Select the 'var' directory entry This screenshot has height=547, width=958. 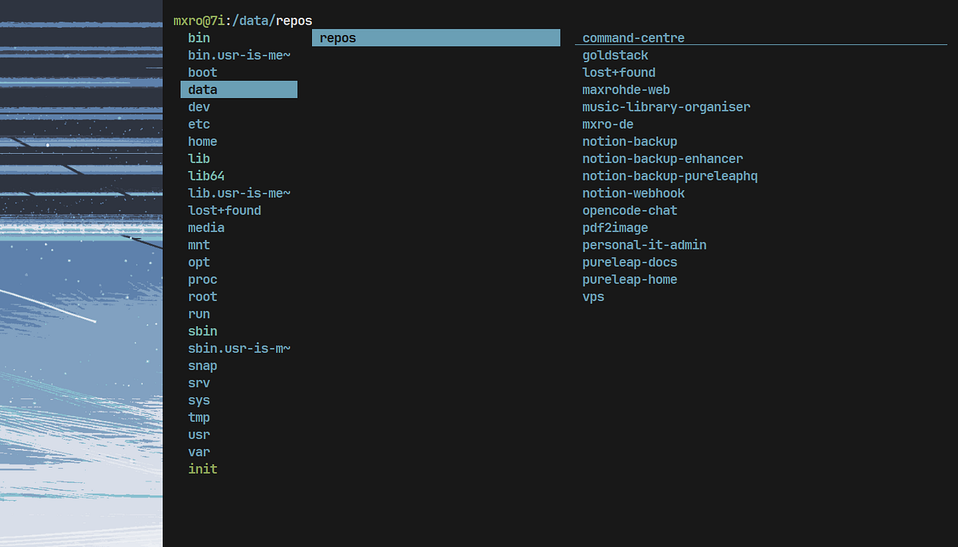pyautogui.click(x=199, y=452)
